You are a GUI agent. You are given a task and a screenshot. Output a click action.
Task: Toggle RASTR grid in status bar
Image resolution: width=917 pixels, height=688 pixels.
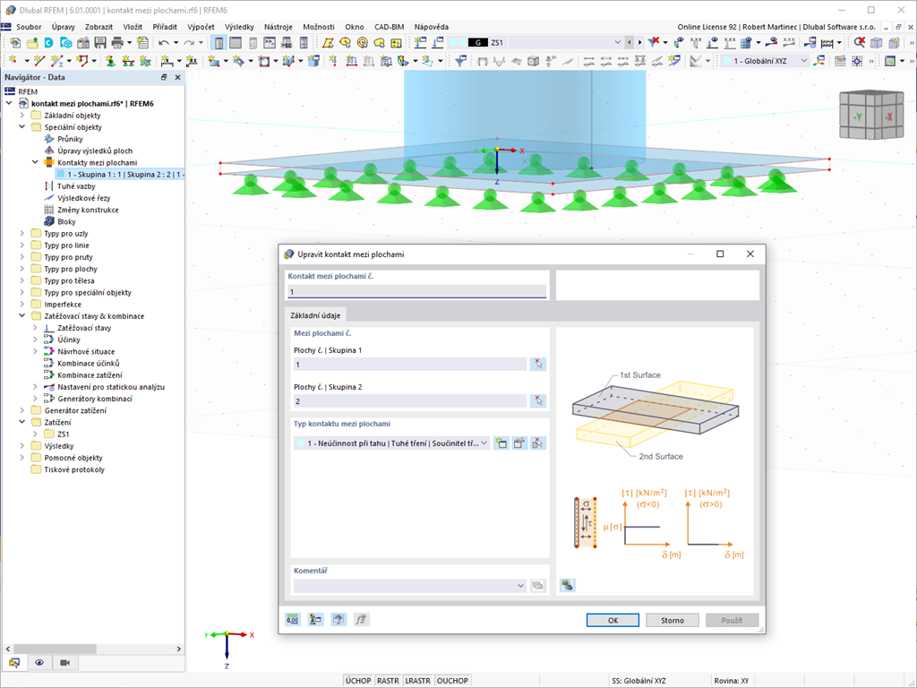coord(388,681)
